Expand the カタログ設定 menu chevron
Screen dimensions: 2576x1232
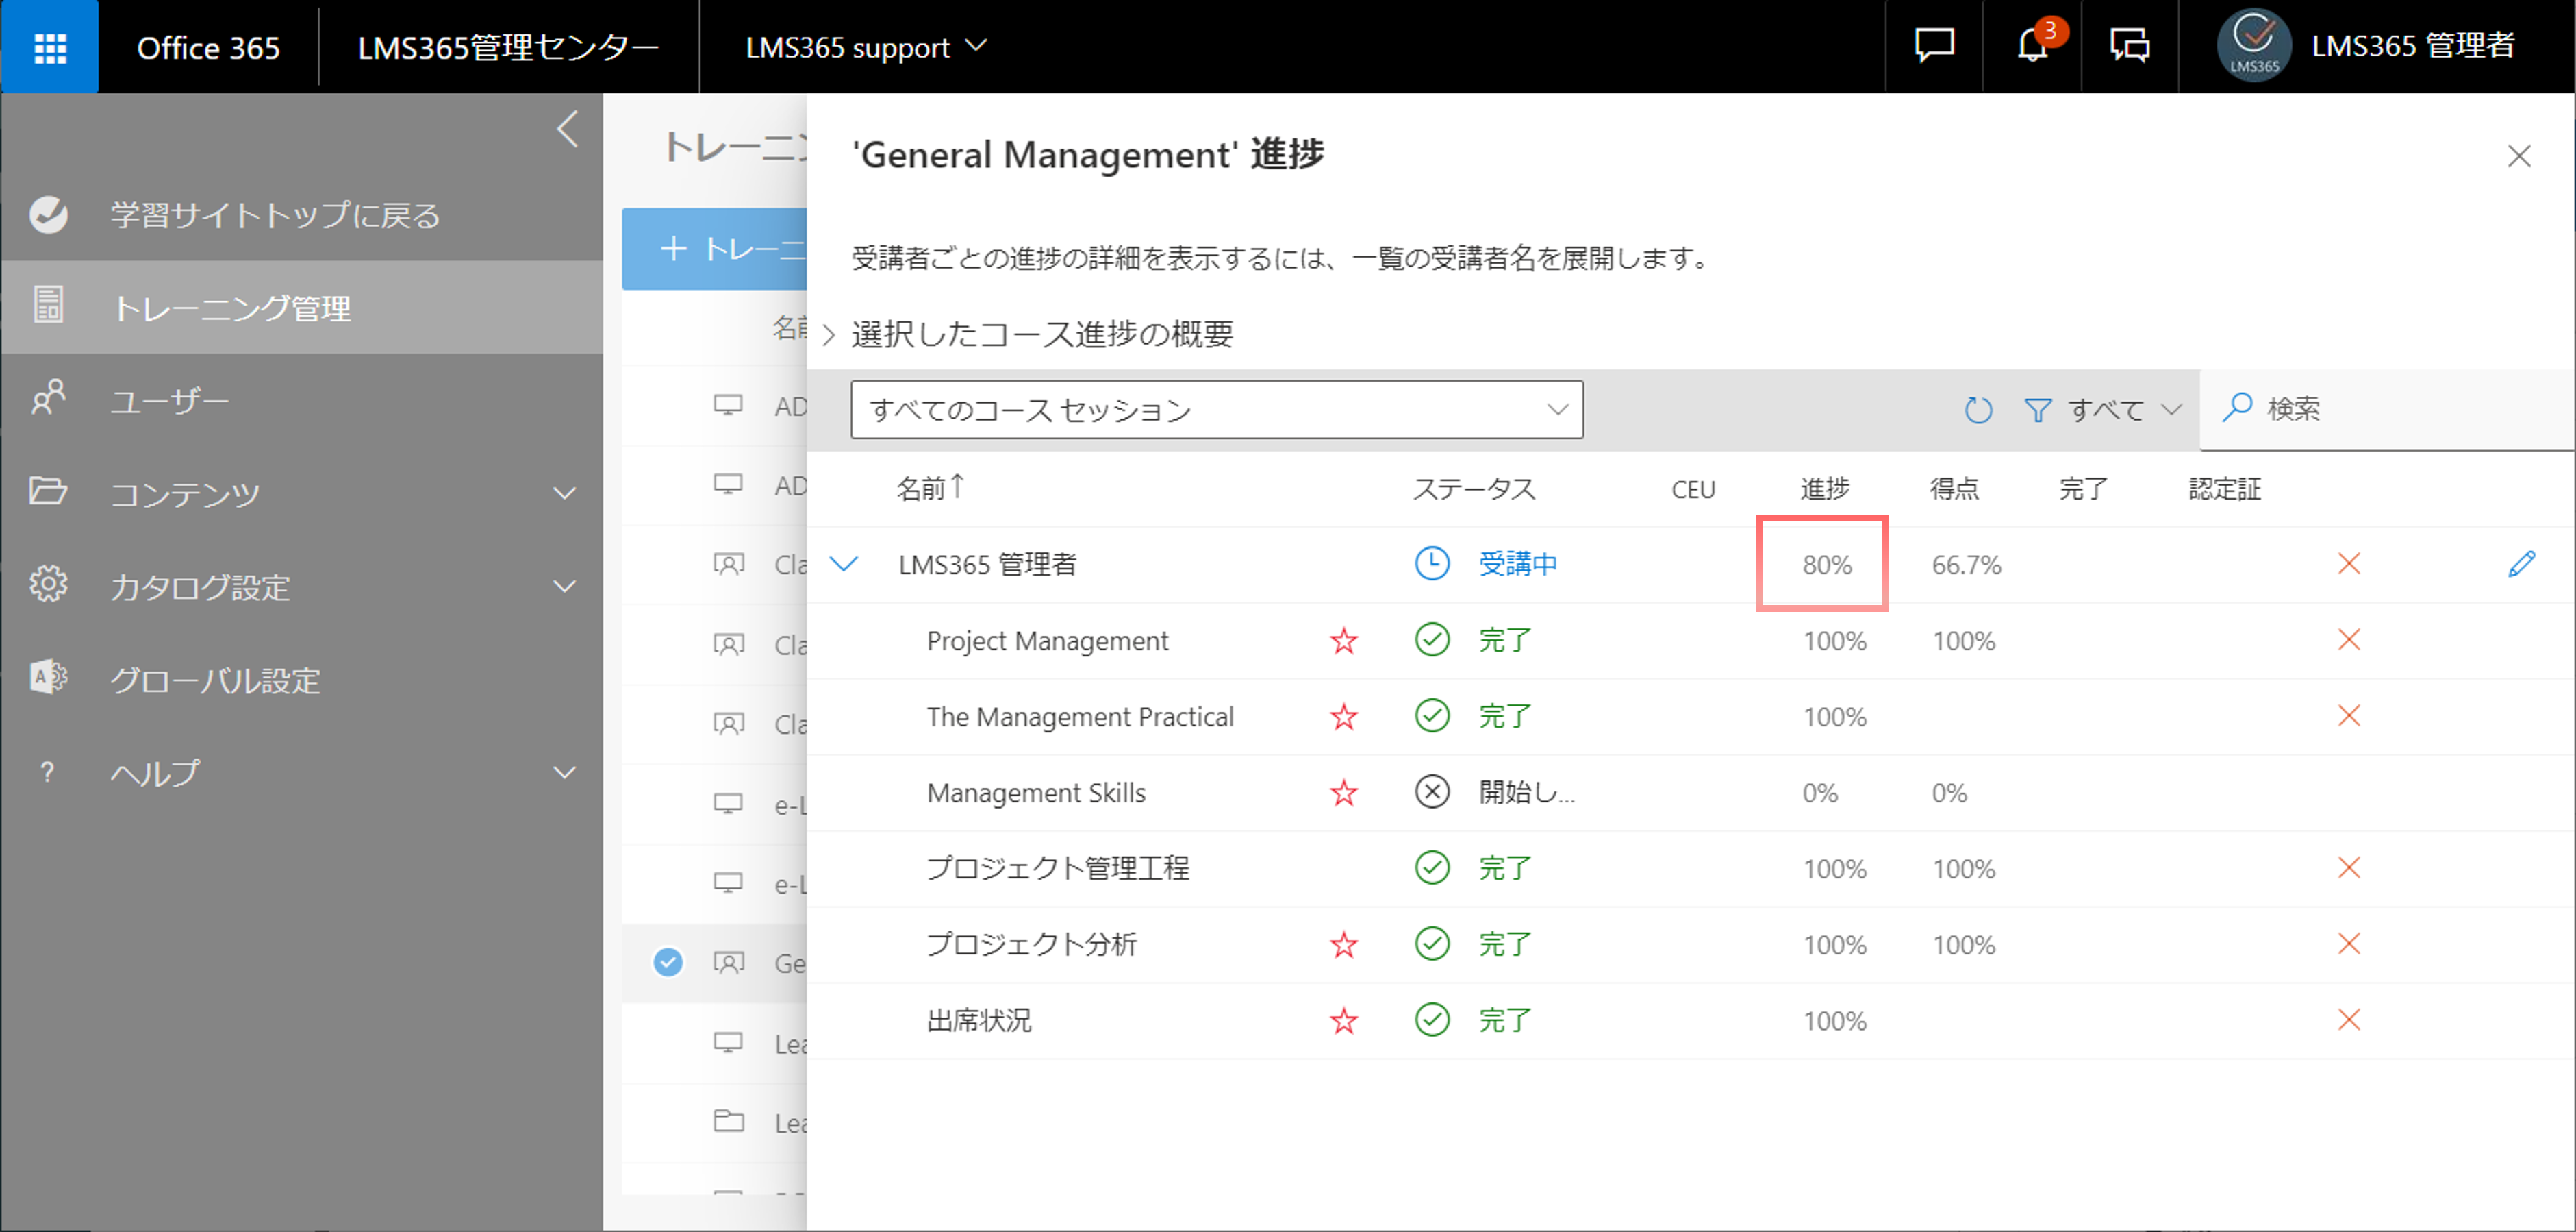tap(565, 587)
